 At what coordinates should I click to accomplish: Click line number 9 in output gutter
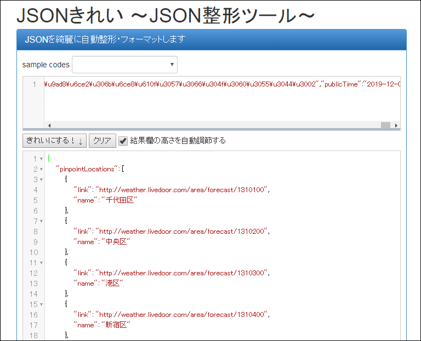coord(36,242)
